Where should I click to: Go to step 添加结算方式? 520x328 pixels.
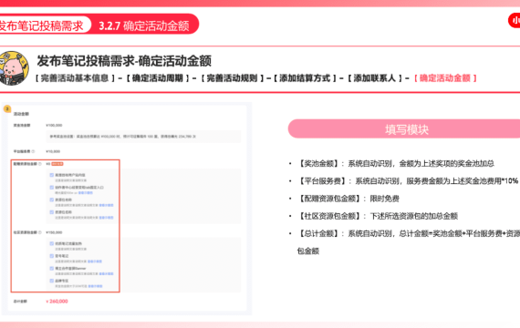coord(305,78)
